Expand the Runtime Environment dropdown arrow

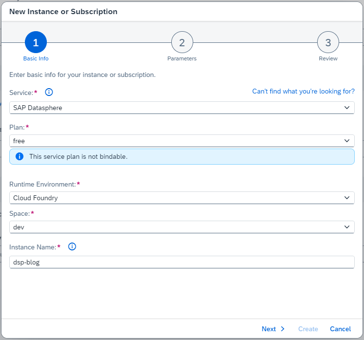(x=347, y=198)
